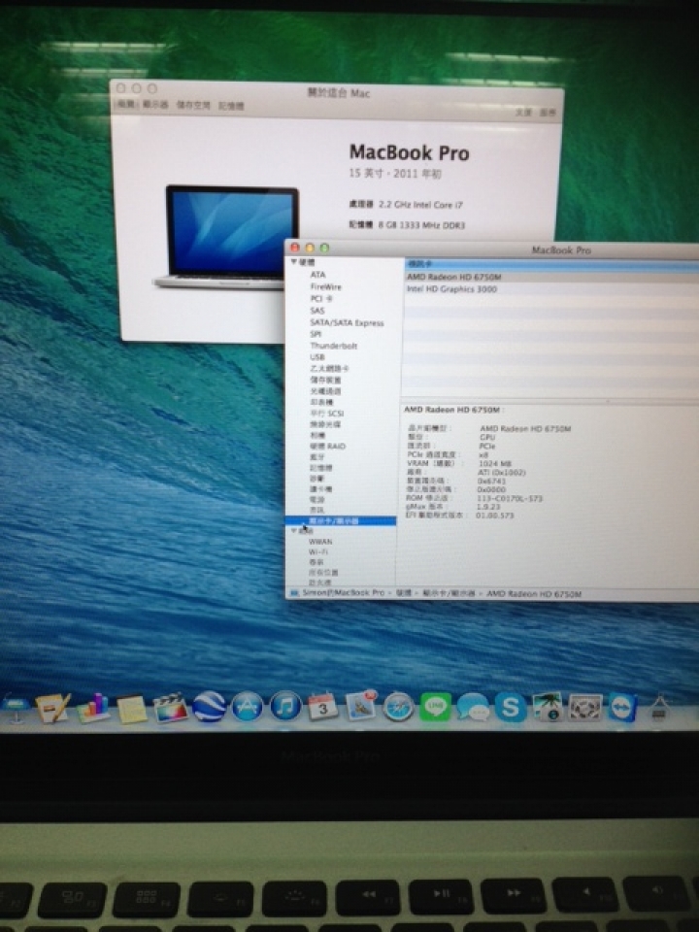Select highlighted 顯示卡/顯示器 sidebar row
699x932 pixels.
(341, 520)
